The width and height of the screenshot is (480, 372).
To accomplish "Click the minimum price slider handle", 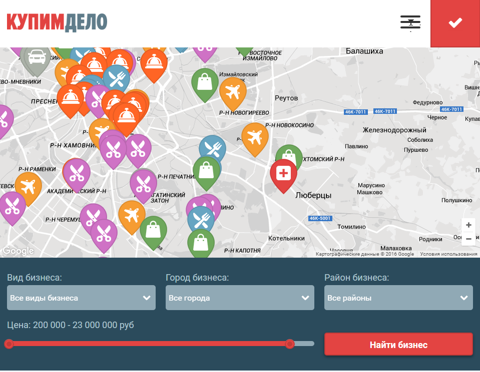I will (x=9, y=344).
